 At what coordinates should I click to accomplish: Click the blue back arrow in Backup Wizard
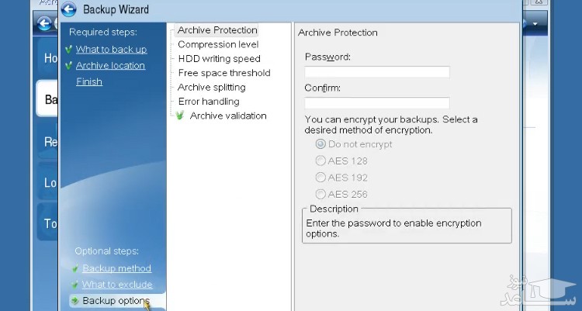pyautogui.click(x=69, y=10)
